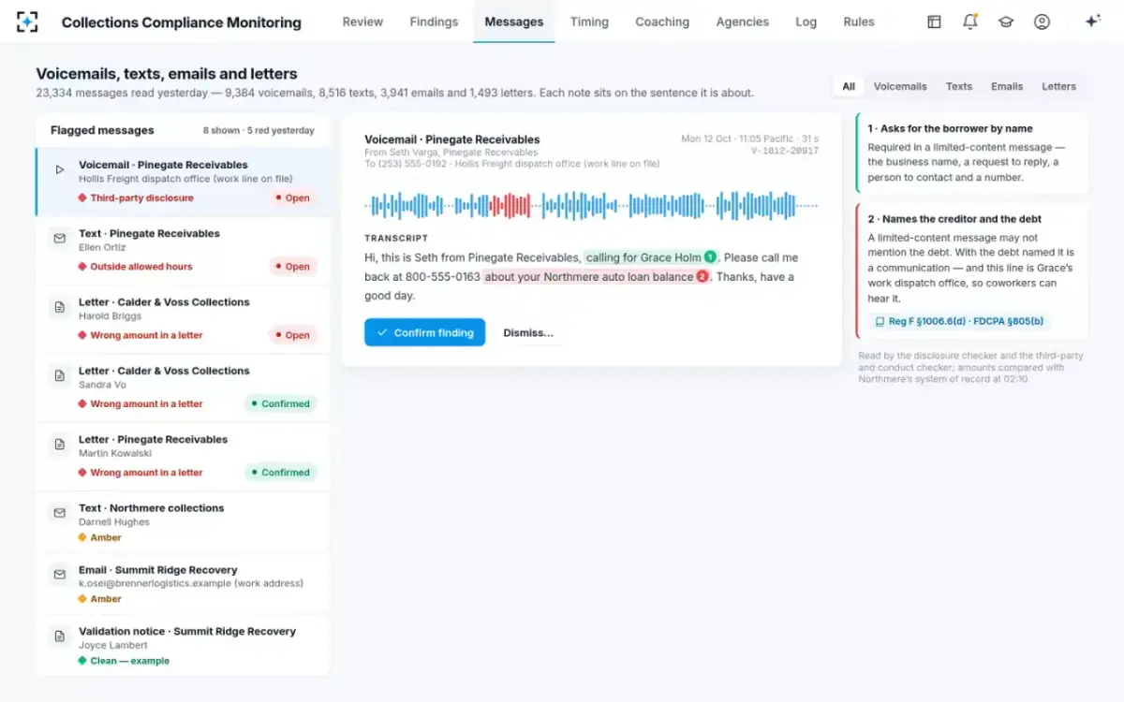Filter messages by Letters
The image size is (1124, 702).
[x=1059, y=86]
